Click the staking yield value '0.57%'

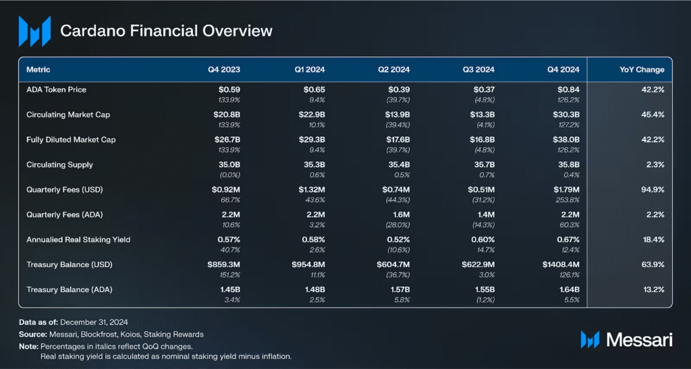click(229, 240)
